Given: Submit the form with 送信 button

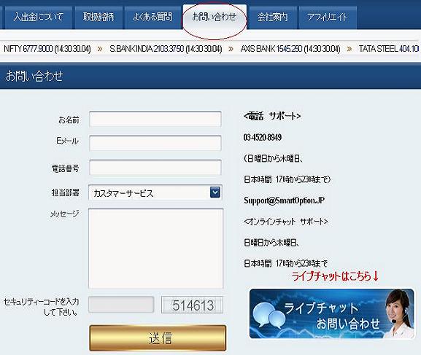Looking at the screenshot, I should pyautogui.click(x=158, y=338).
